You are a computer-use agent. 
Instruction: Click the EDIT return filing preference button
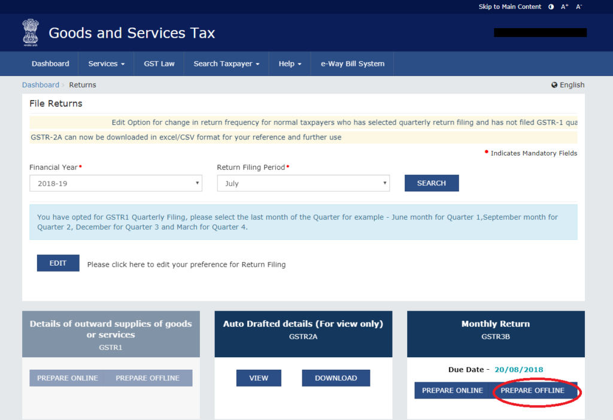(x=57, y=263)
